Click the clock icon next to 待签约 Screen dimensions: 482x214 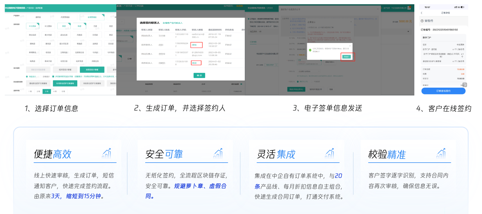[422, 21]
